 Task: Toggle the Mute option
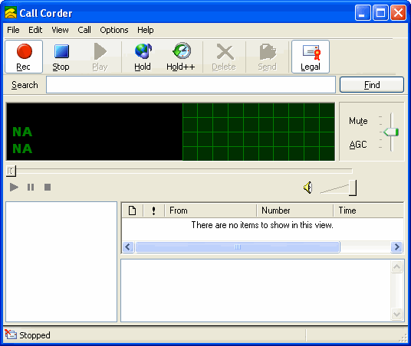click(358, 121)
